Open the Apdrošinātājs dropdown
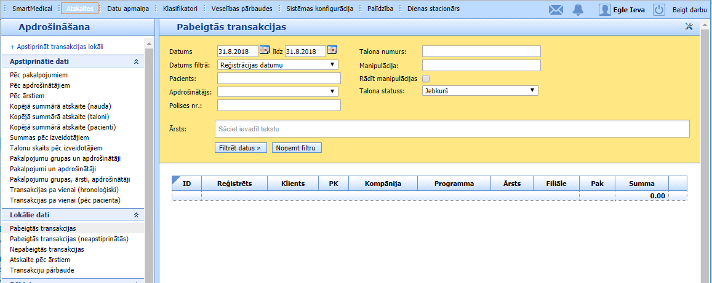Image resolution: width=712 pixels, height=283 pixels. [278, 91]
